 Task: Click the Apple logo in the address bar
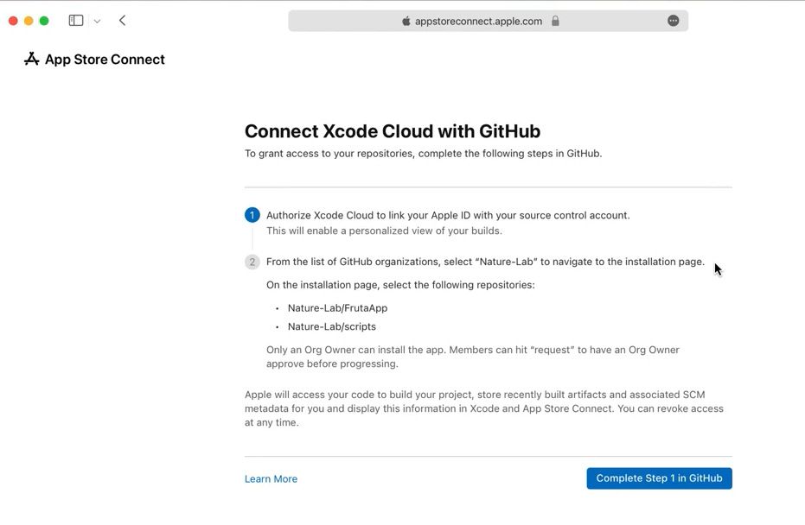[x=406, y=21]
